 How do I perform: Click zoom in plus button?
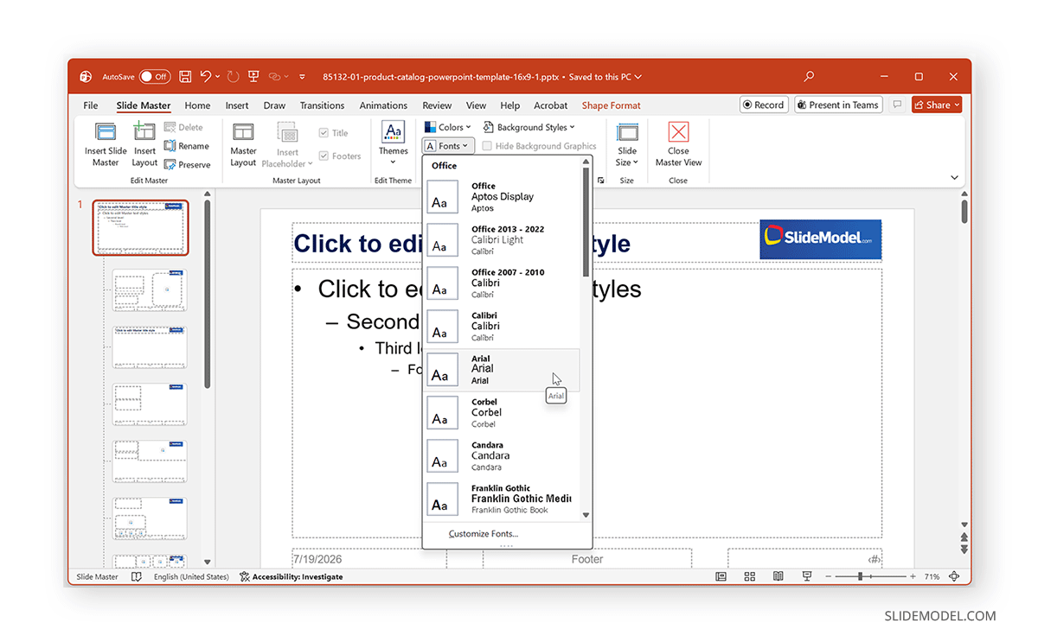913,576
